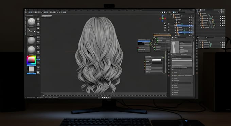Click the light gray square color swatch

(x=31, y=69)
